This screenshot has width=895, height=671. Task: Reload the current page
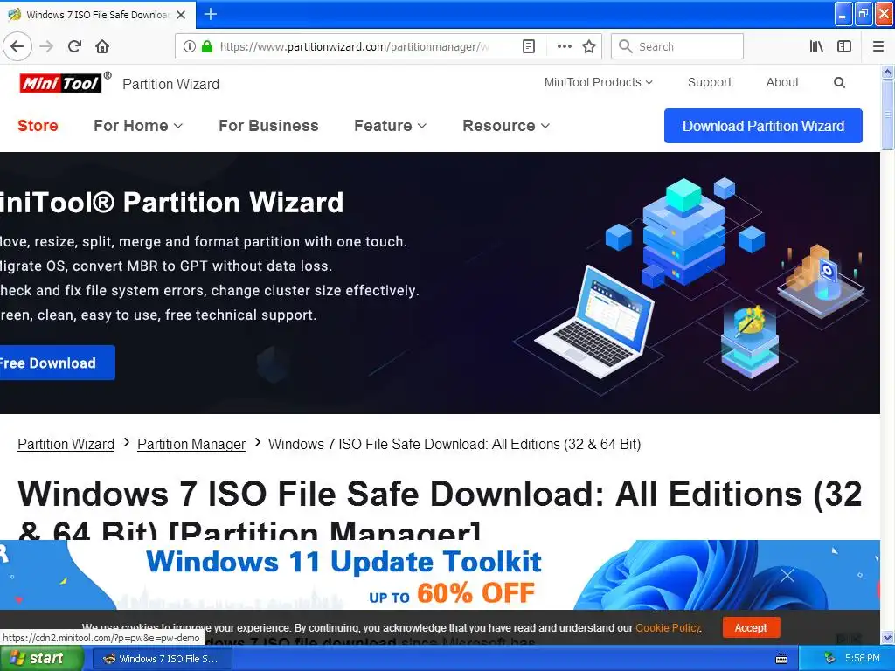click(75, 46)
